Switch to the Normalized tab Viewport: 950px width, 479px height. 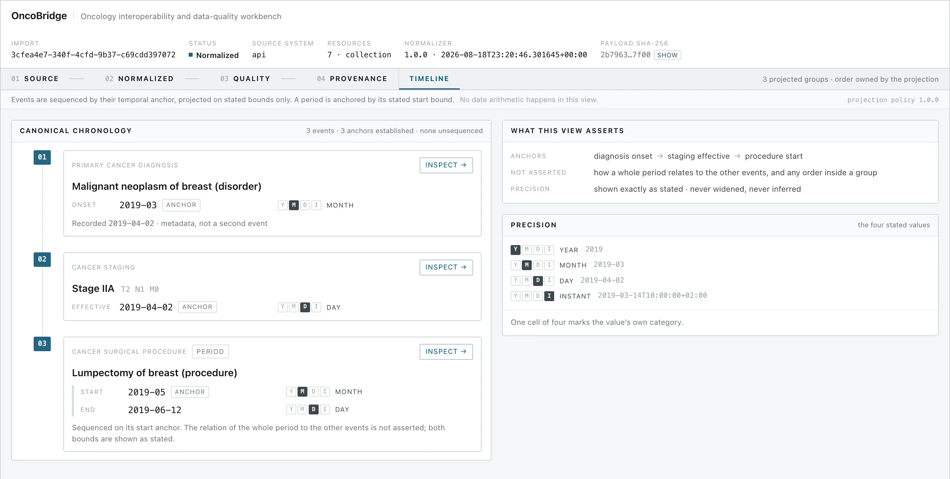click(x=140, y=79)
